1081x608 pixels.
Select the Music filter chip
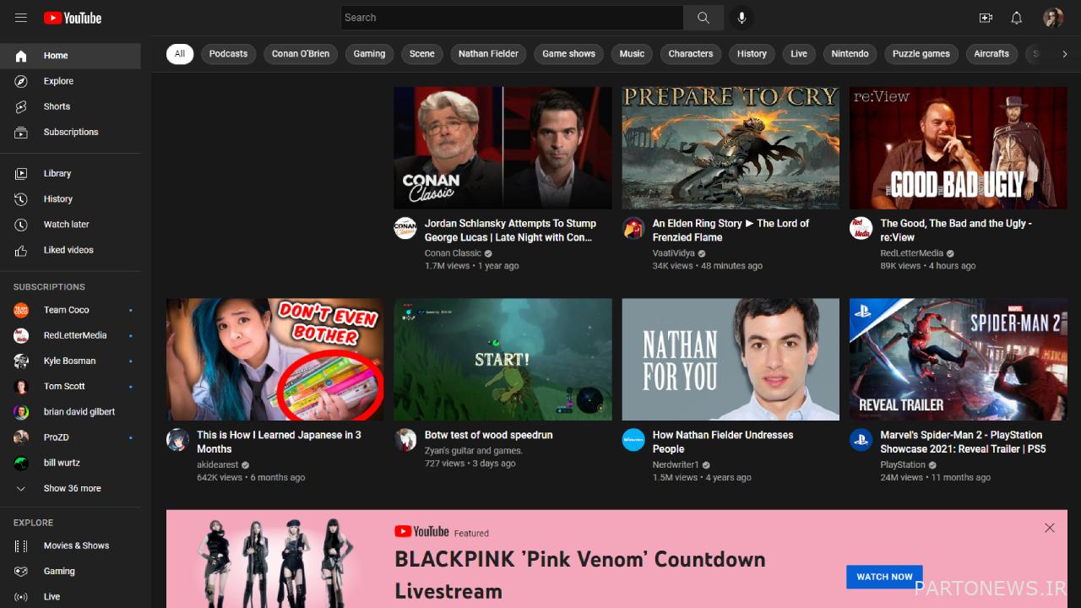click(x=632, y=54)
